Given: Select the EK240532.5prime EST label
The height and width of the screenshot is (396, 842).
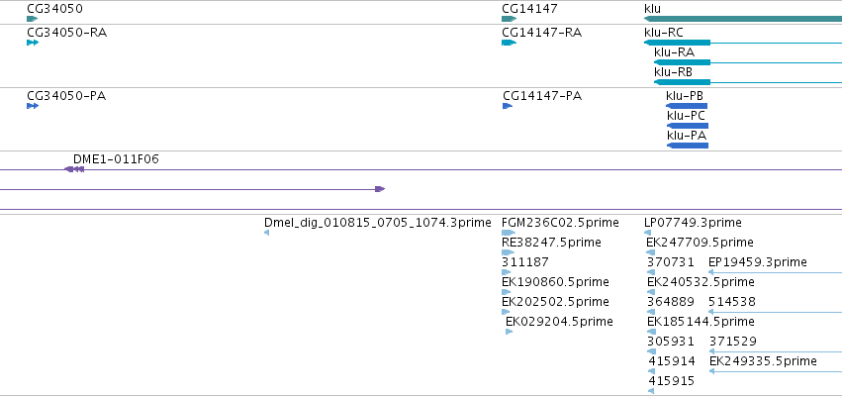Looking at the screenshot, I should coord(701,282).
